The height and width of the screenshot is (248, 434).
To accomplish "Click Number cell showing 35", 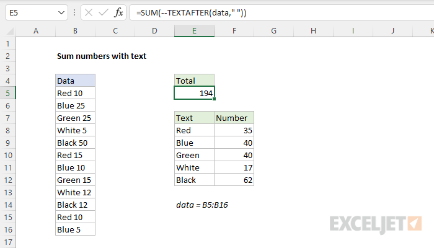I will (x=234, y=130).
